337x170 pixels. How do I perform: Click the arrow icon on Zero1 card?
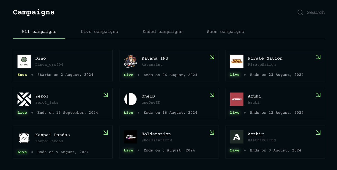click(x=106, y=95)
